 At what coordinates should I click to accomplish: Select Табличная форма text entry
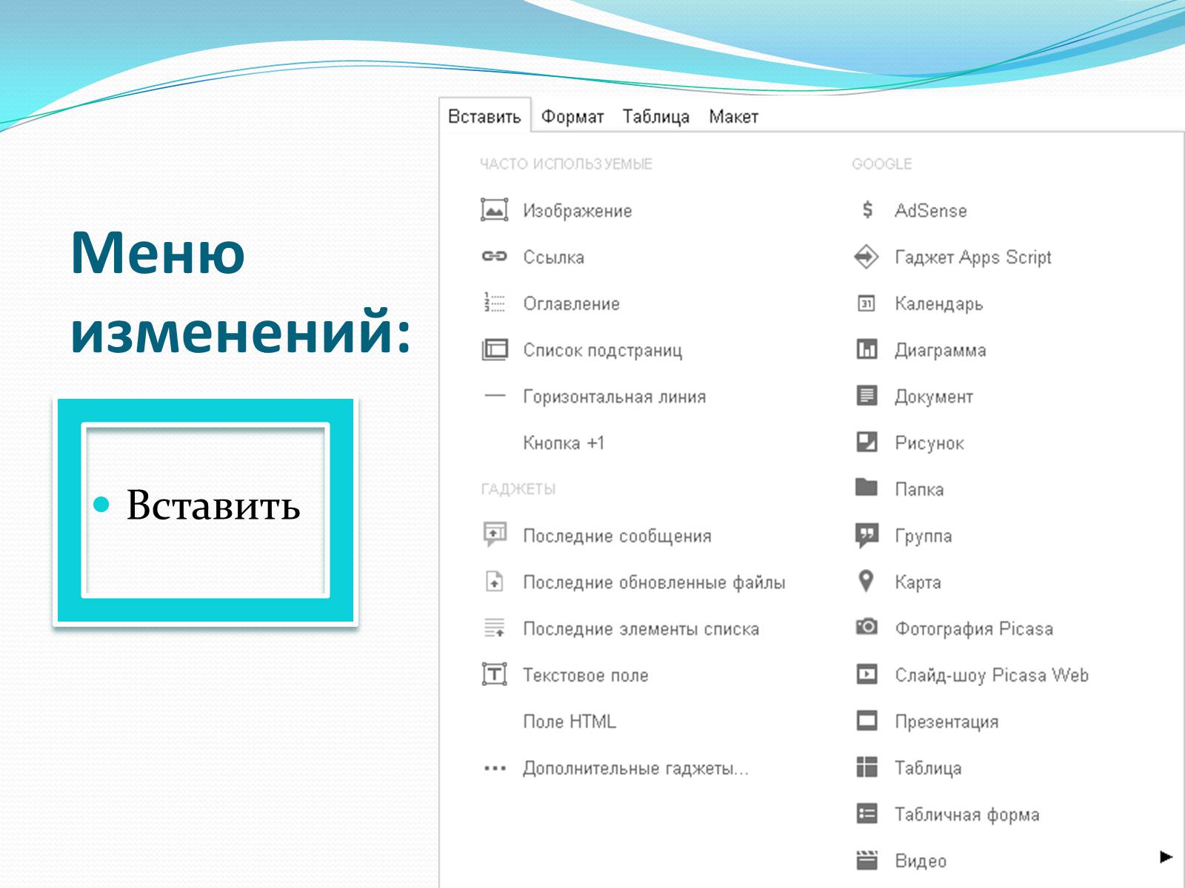point(967,815)
